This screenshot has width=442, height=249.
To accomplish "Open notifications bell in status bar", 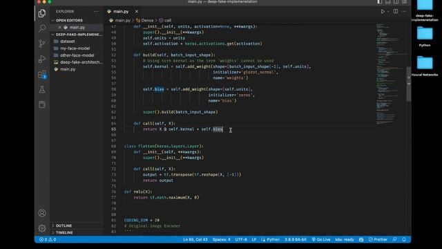I will coord(404,239).
